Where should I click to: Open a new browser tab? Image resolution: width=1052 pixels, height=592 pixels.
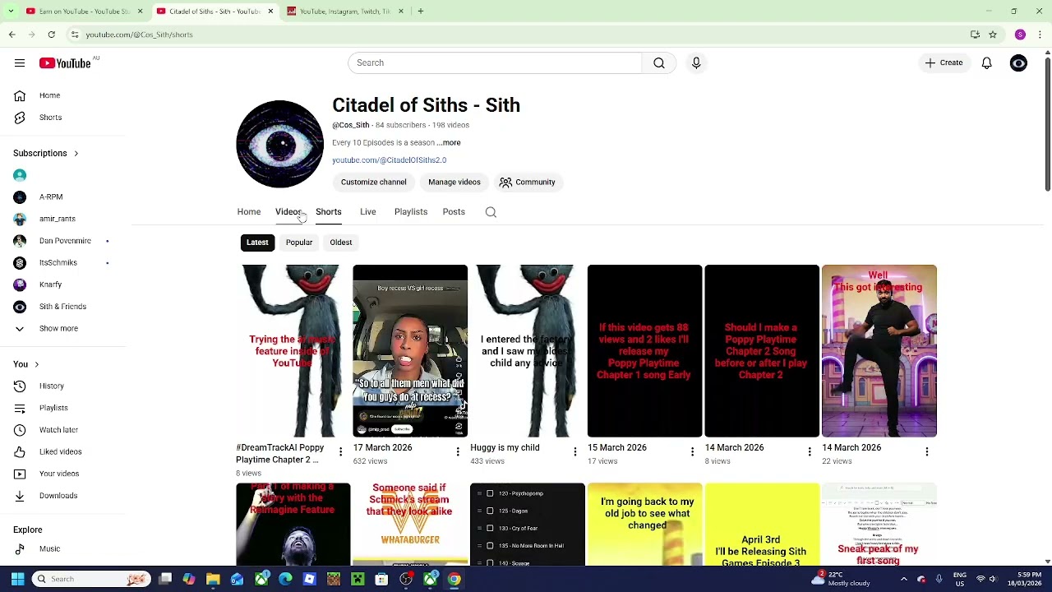point(420,12)
